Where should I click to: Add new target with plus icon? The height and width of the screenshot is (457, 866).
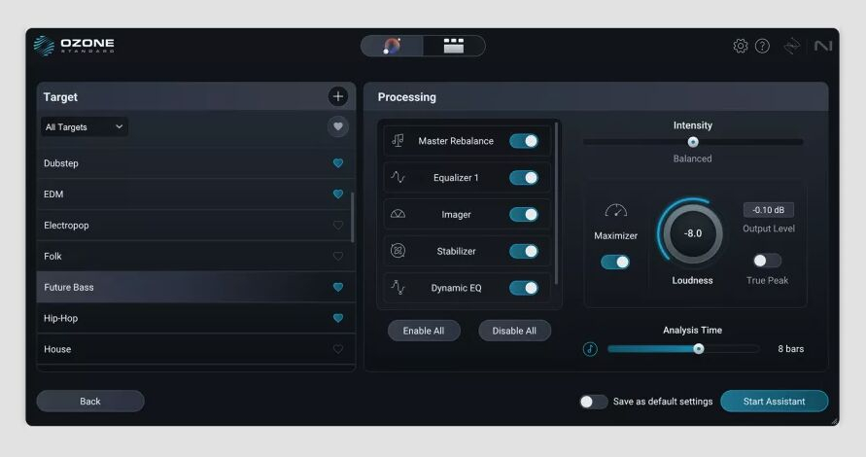point(337,96)
